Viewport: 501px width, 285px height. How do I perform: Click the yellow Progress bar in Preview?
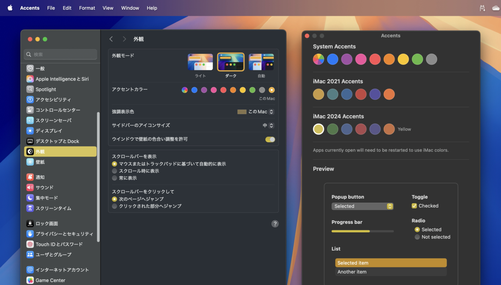click(362, 231)
